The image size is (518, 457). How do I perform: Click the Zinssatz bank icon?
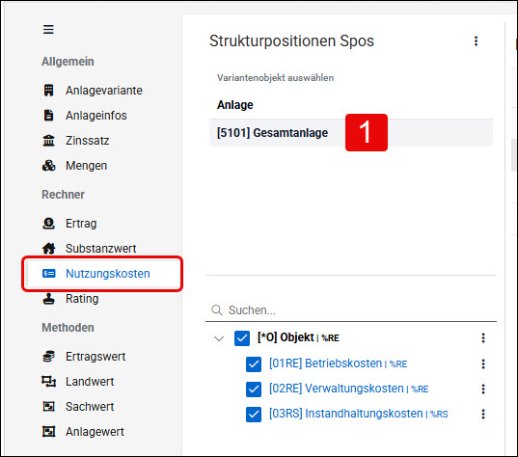point(48,141)
